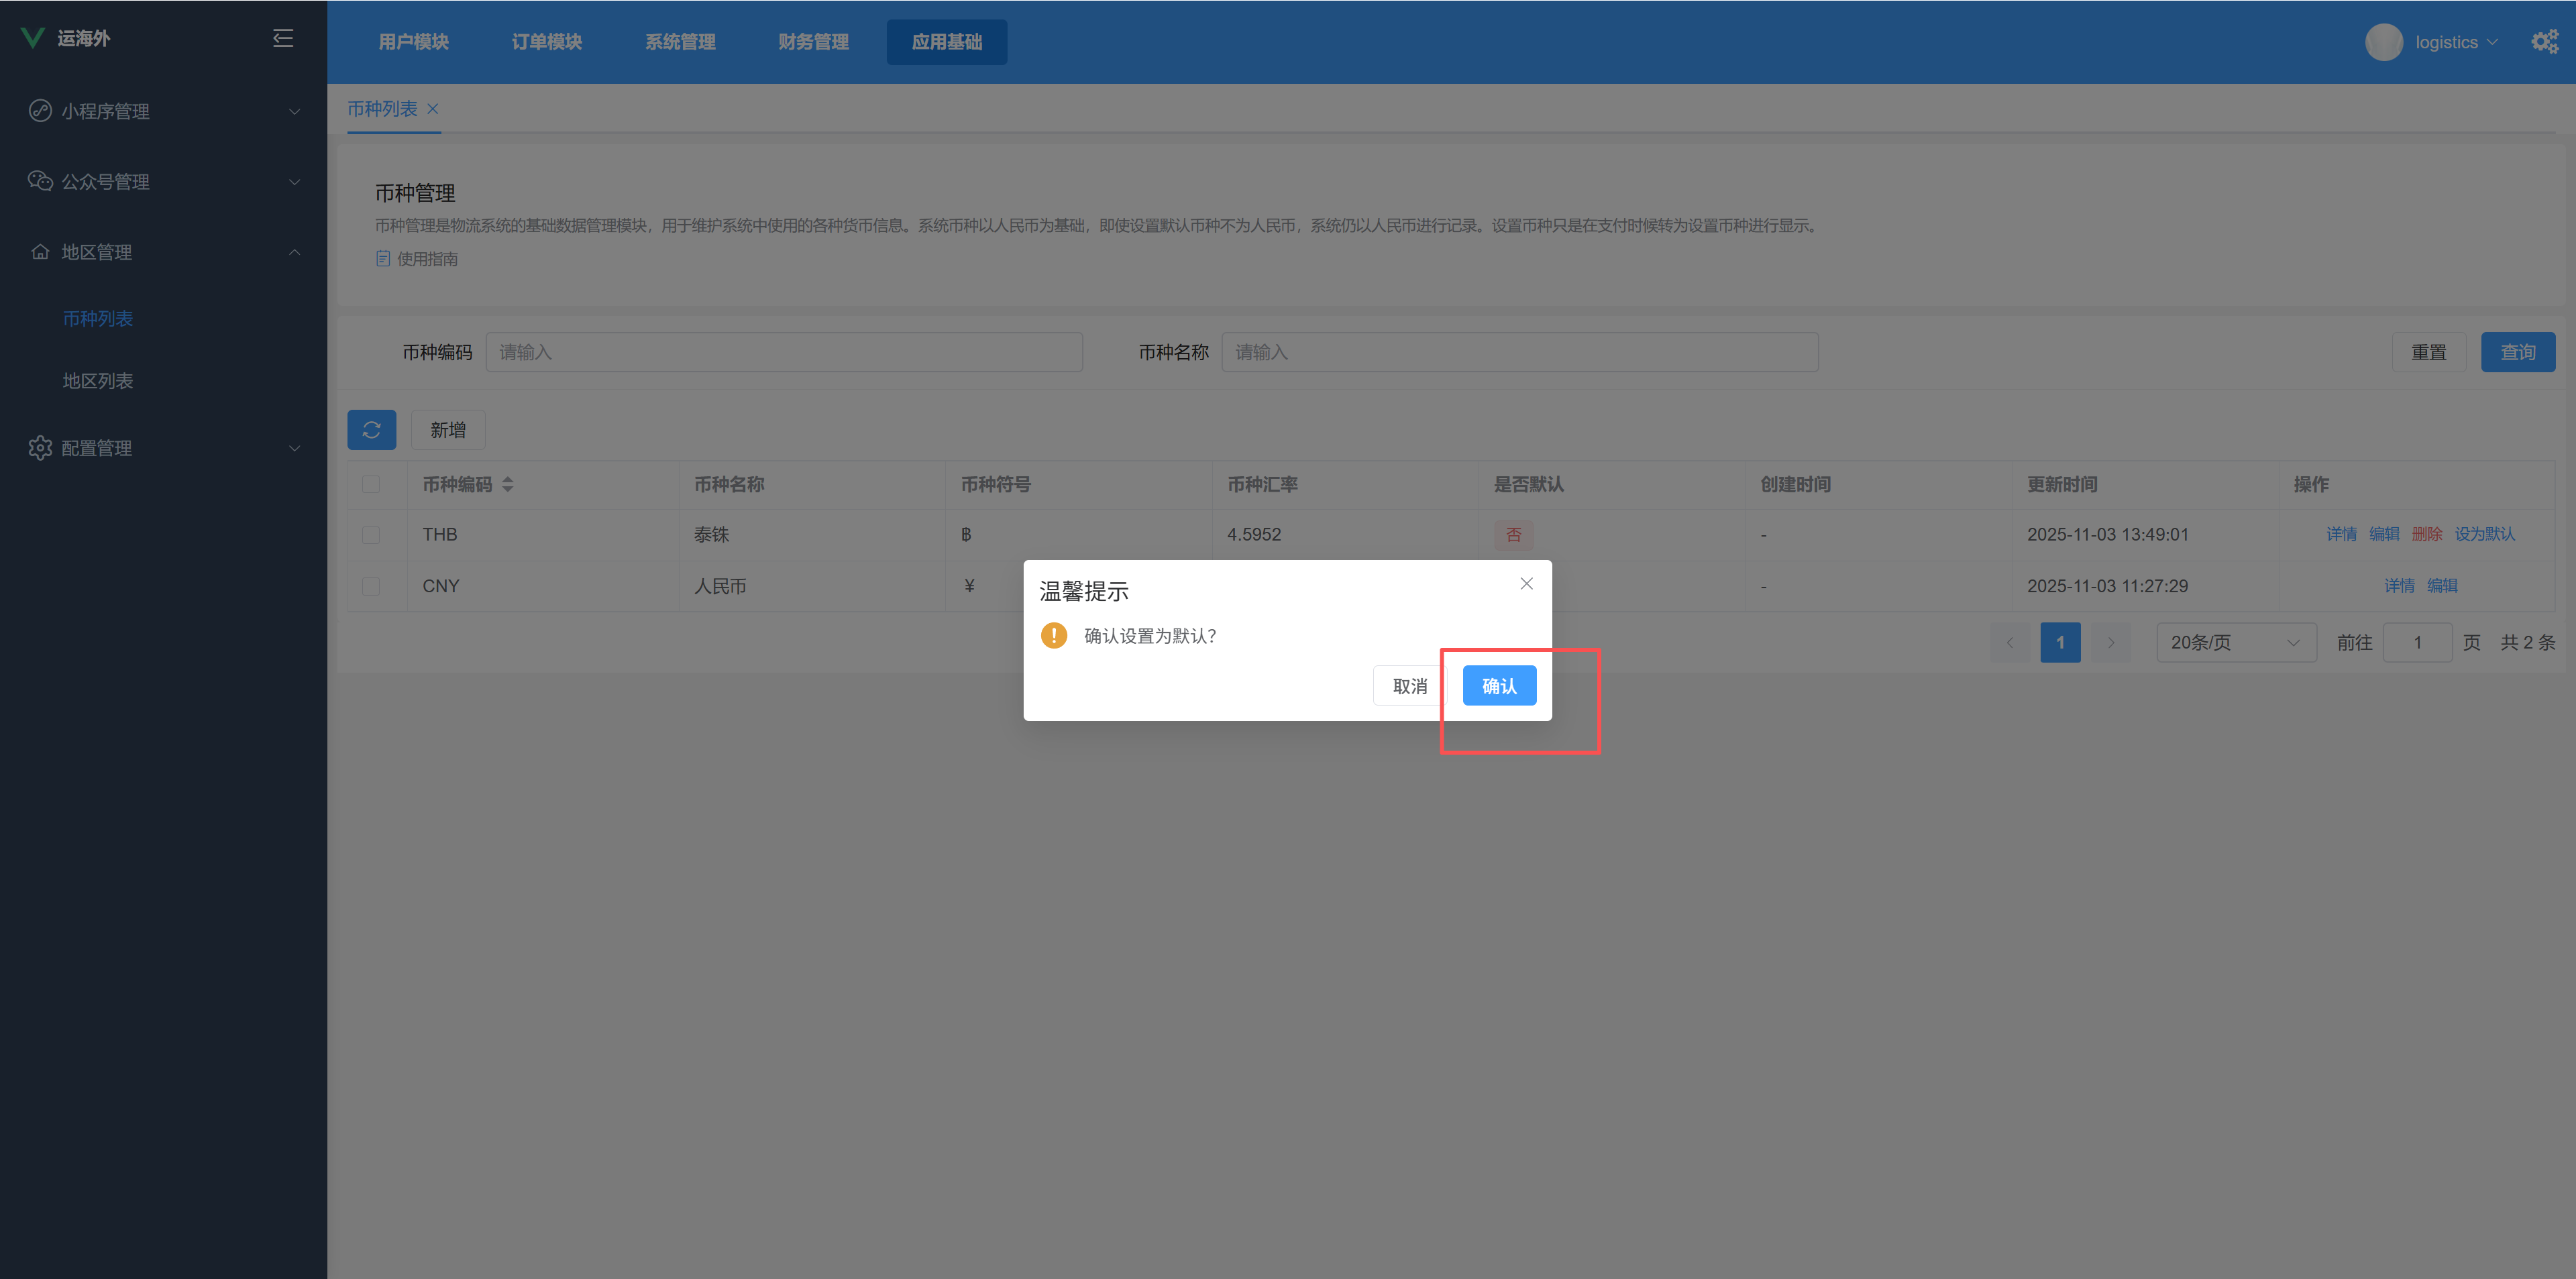This screenshot has width=2576, height=1279.
Task: Click the 运海外 logo icon
Action: click(x=33, y=38)
